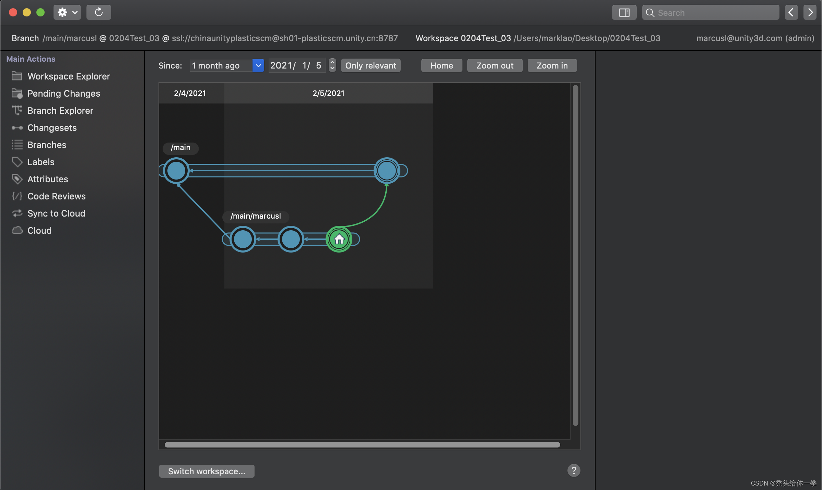The width and height of the screenshot is (822, 490).
Task: Click Zoom out button
Action: click(x=494, y=65)
